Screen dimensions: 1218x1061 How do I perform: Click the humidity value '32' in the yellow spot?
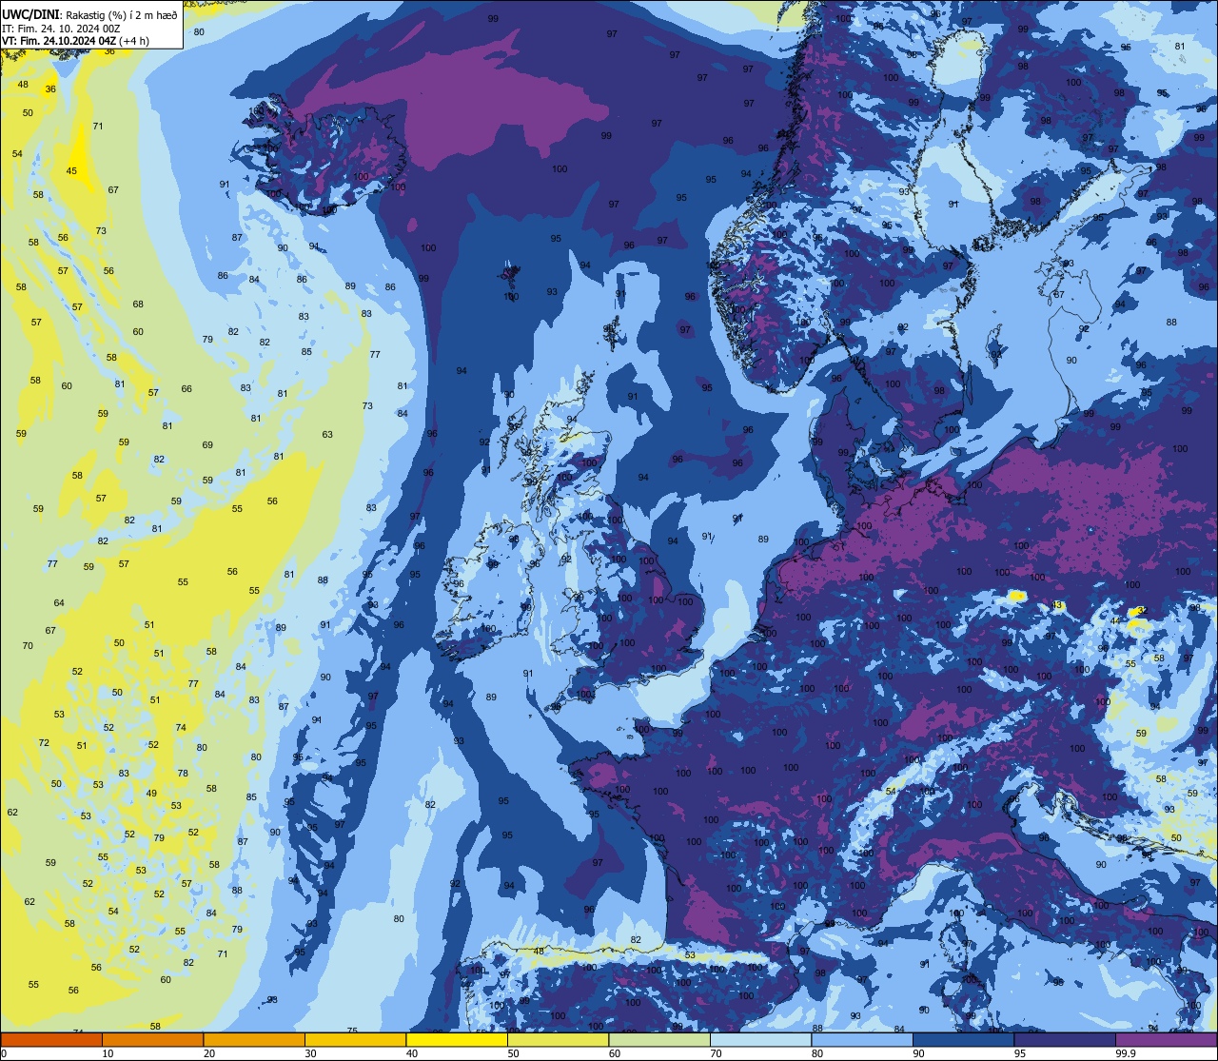tap(1142, 611)
